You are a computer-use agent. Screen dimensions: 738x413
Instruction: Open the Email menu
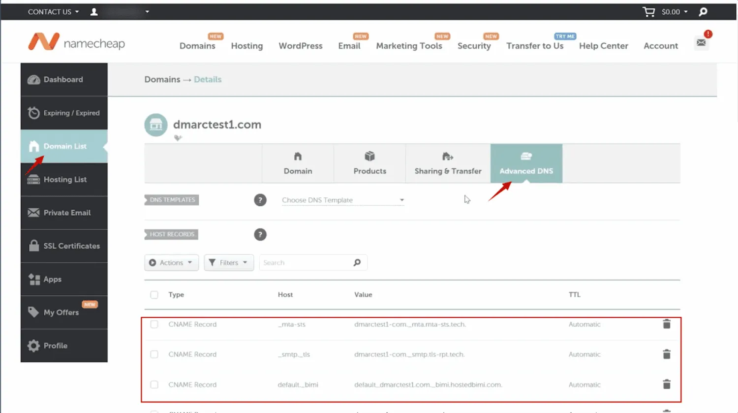tap(349, 46)
